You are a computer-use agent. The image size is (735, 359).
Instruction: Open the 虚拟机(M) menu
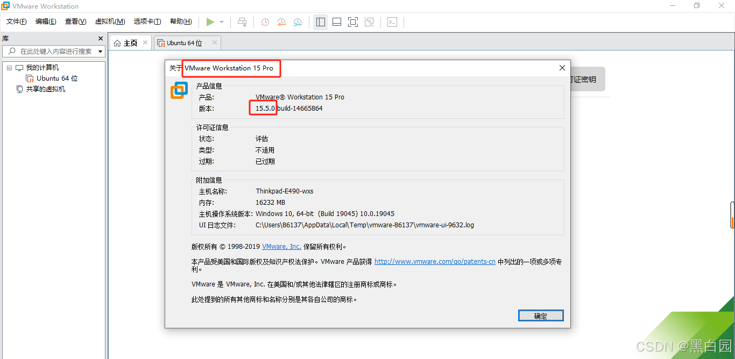click(x=110, y=21)
